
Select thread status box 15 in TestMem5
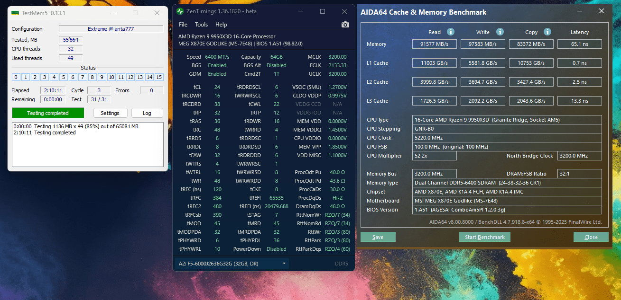point(159,77)
